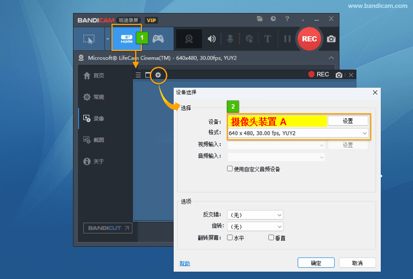Image resolution: width=413 pixels, height=279 pixels.
Task: Confirm with the 确定 button
Action: click(316, 263)
